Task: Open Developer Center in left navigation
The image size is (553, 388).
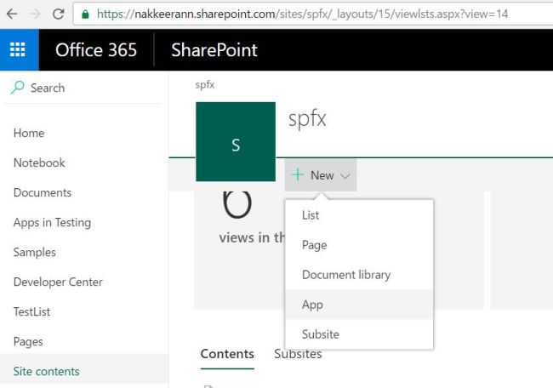Action: pos(58,282)
